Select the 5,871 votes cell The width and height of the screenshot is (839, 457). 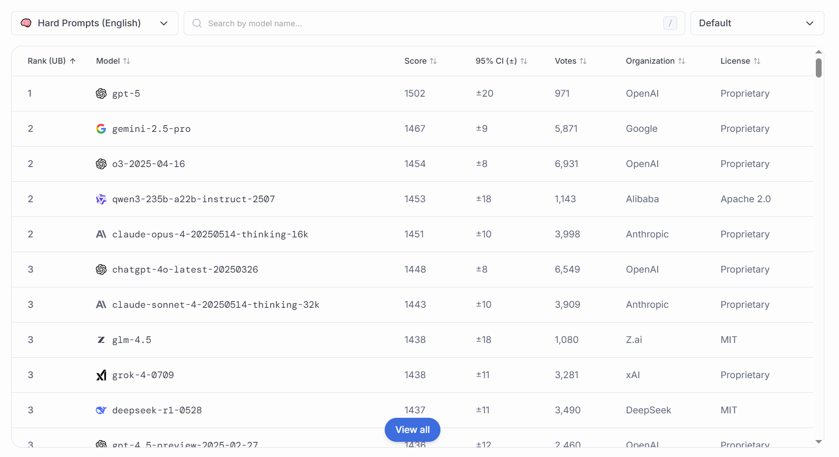pyautogui.click(x=566, y=129)
